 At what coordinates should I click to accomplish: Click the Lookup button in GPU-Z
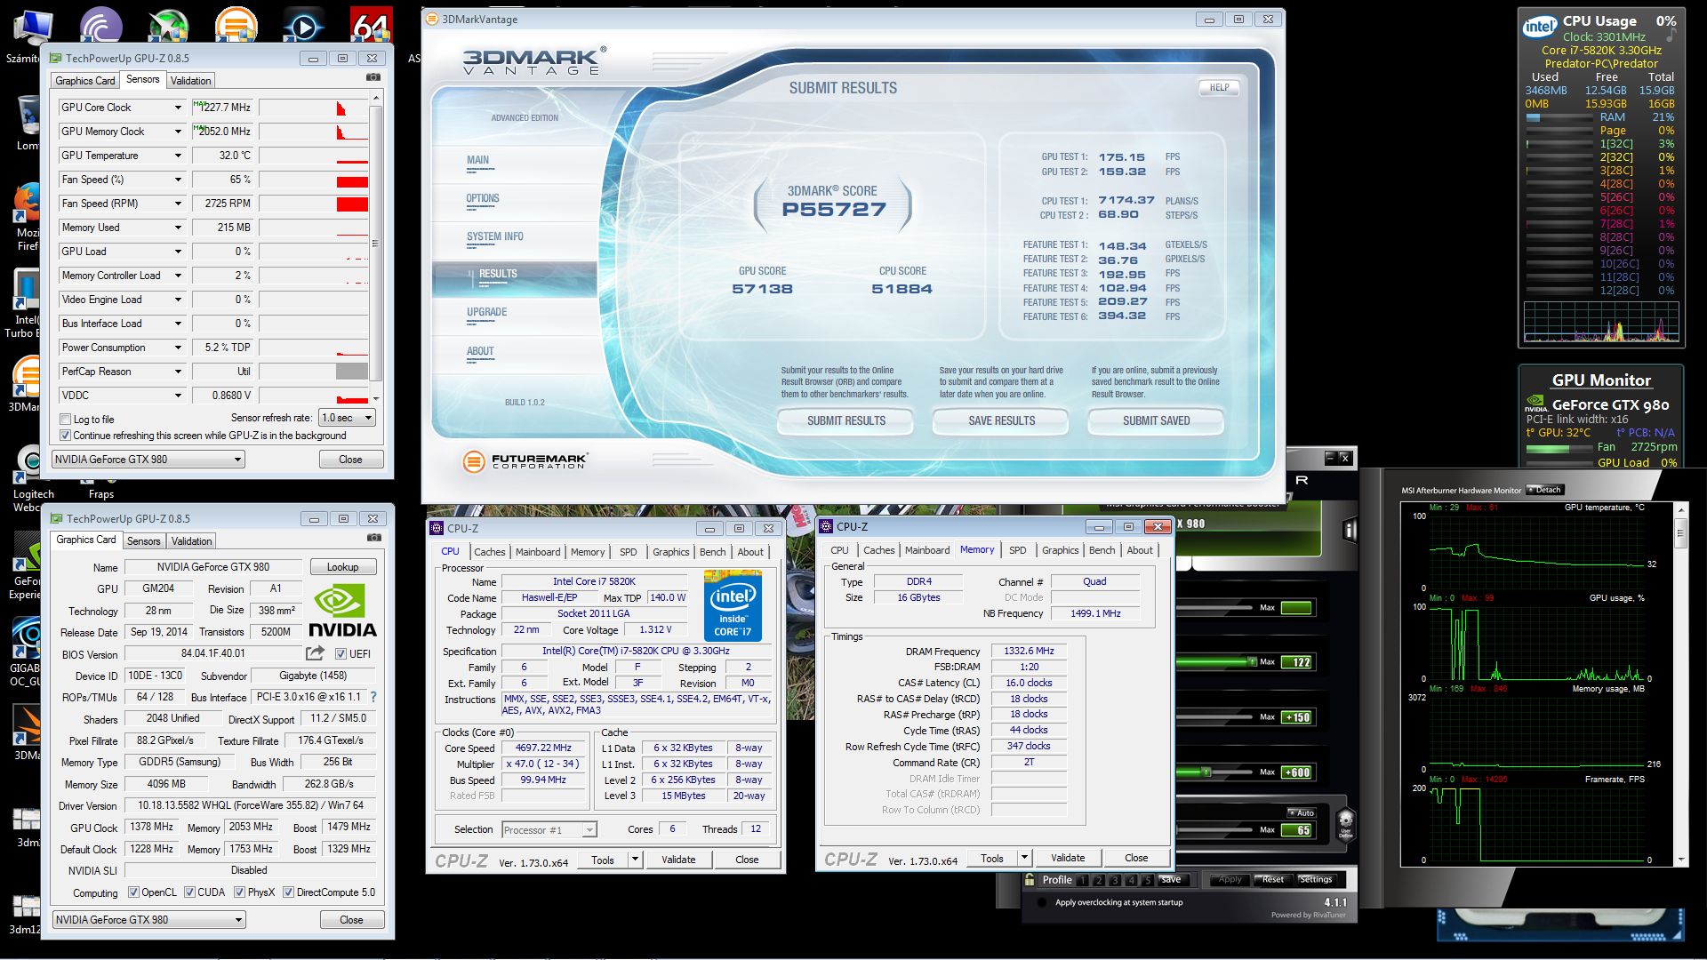click(343, 567)
